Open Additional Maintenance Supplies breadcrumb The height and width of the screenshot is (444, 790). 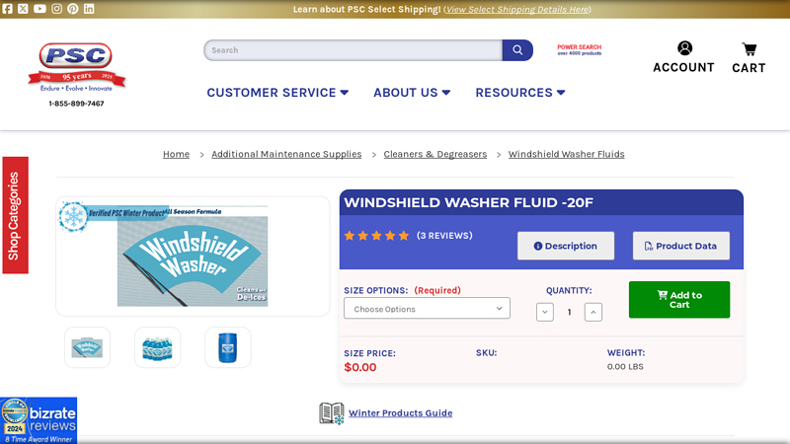(286, 154)
